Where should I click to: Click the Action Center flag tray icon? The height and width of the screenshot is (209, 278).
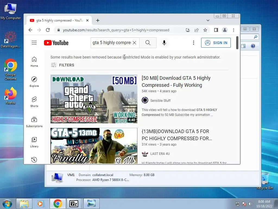244,204
